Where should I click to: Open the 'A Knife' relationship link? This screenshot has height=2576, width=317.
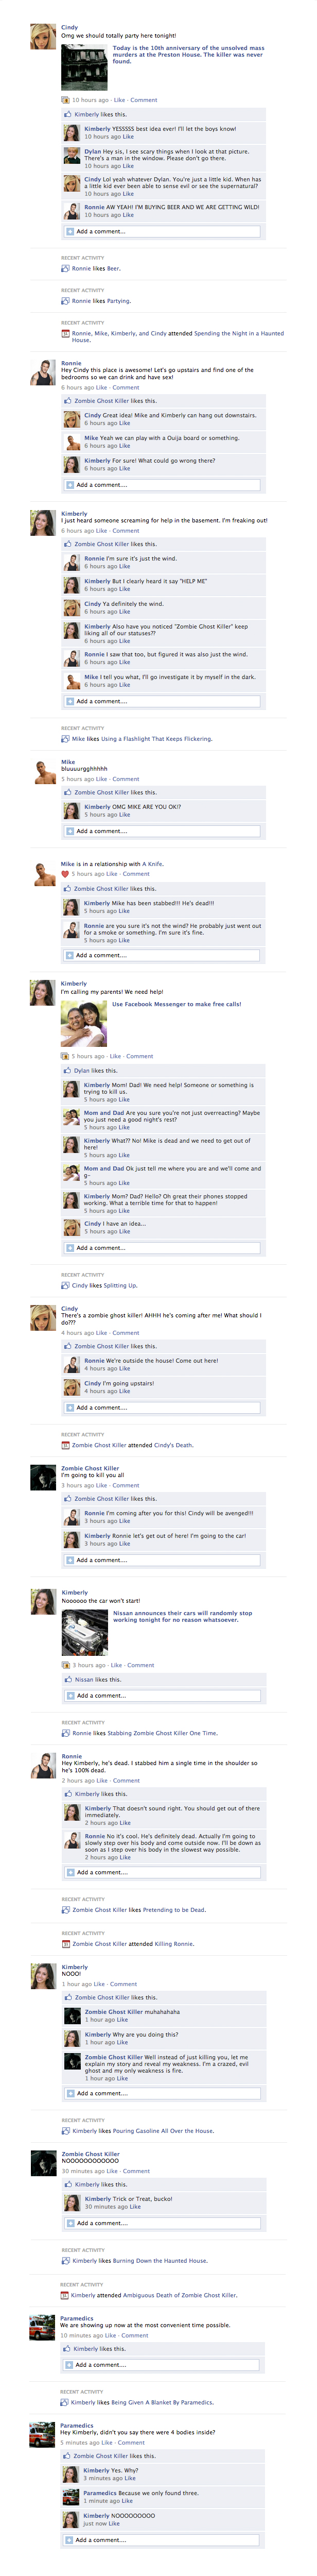152,864
